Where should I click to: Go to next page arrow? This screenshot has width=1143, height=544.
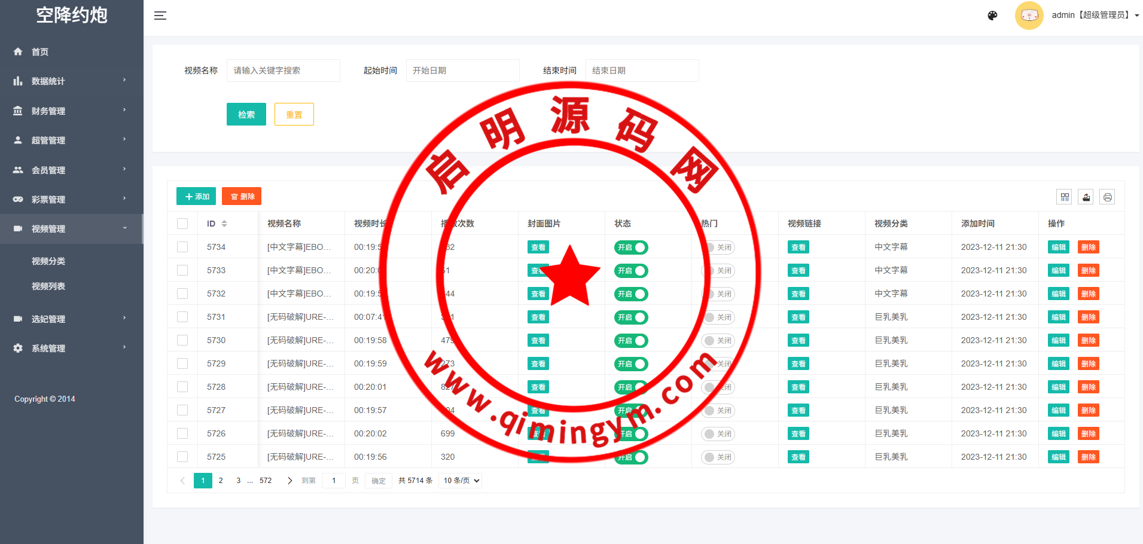[x=290, y=481]
